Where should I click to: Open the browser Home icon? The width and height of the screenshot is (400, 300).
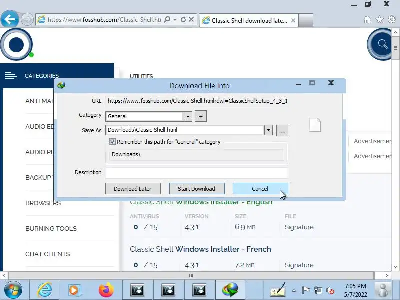click(367, 20)
